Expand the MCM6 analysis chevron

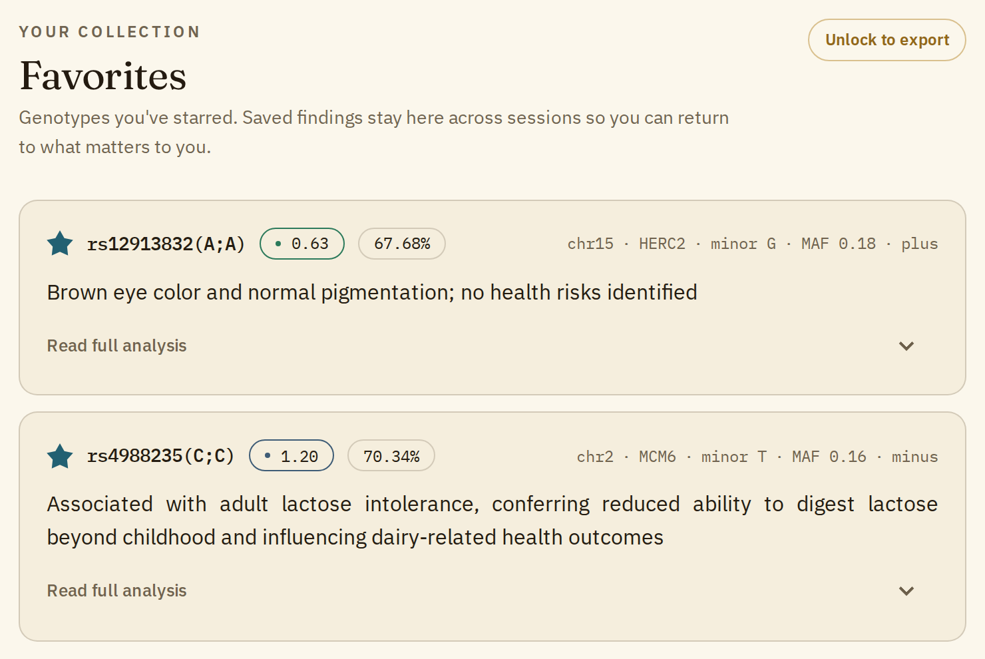click(906, 590)
